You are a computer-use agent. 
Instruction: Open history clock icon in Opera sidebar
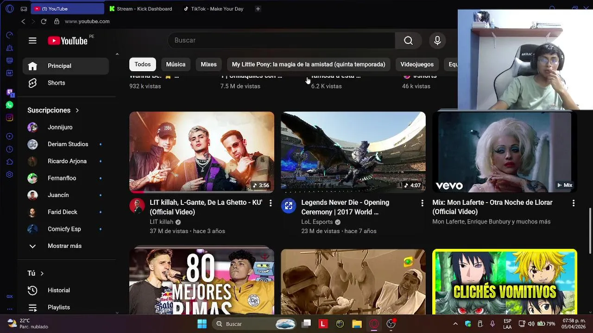point(10,149)
